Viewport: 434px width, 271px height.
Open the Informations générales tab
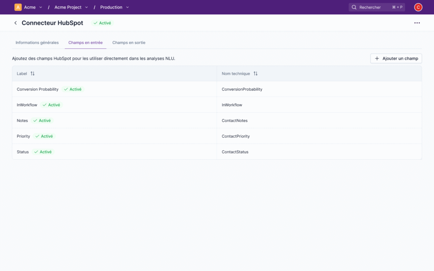click(x=37, y=42)
